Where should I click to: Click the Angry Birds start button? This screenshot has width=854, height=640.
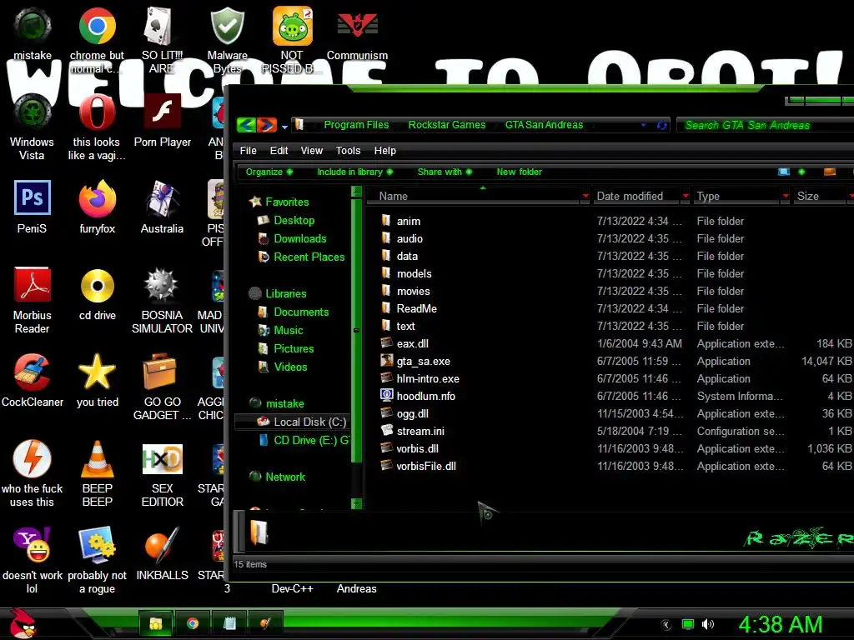click(x=23, y=623)
